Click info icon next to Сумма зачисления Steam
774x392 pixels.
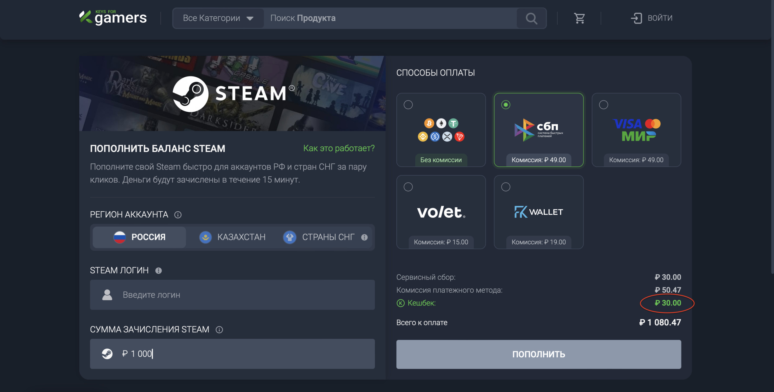(x=219, y=330)
